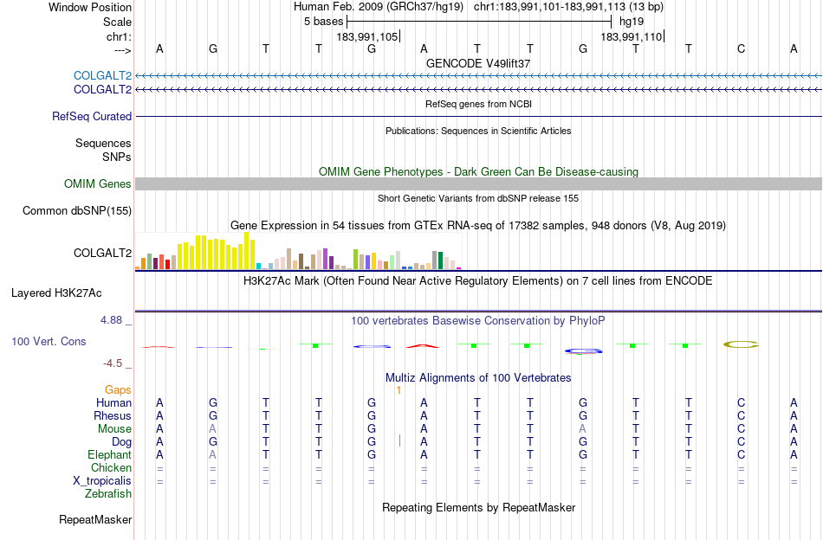Click the 4.88 PhyloP upper scale value

[x=111, y=320]
